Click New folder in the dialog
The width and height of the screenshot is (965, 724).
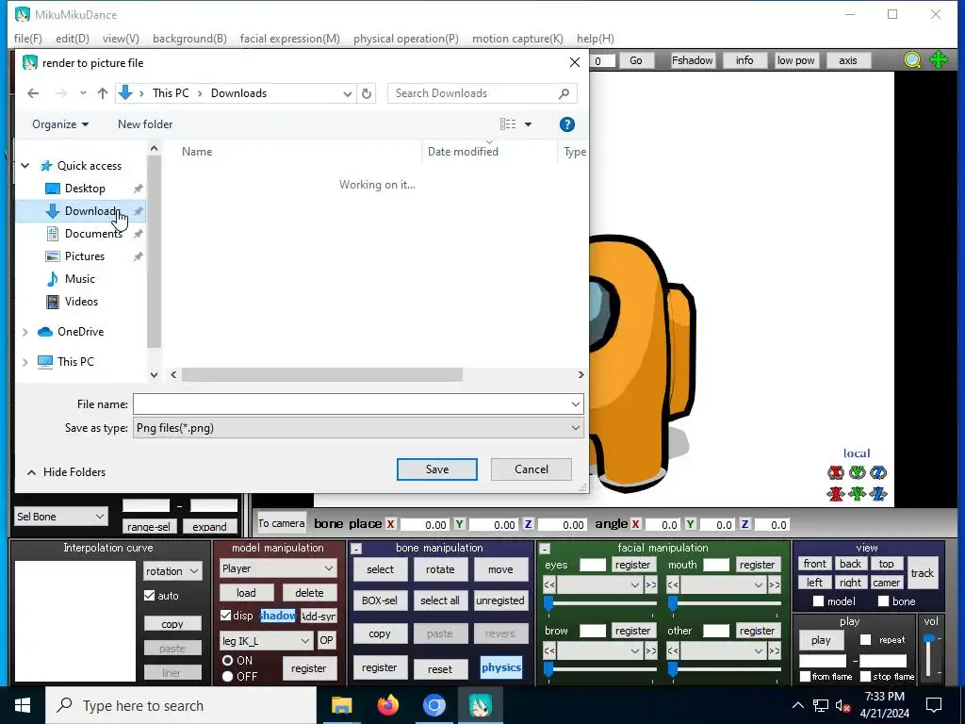(x=145, y=124)
